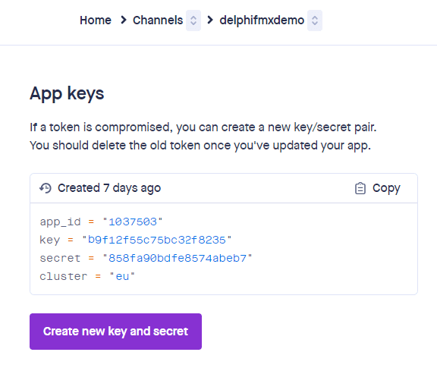
Task: Click the cluster variable name
Action: [63, 277]
